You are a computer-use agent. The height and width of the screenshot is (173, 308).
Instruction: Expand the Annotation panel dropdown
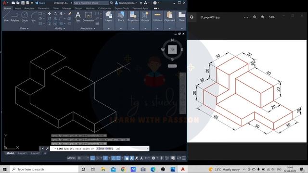click(x=88, y=28)
